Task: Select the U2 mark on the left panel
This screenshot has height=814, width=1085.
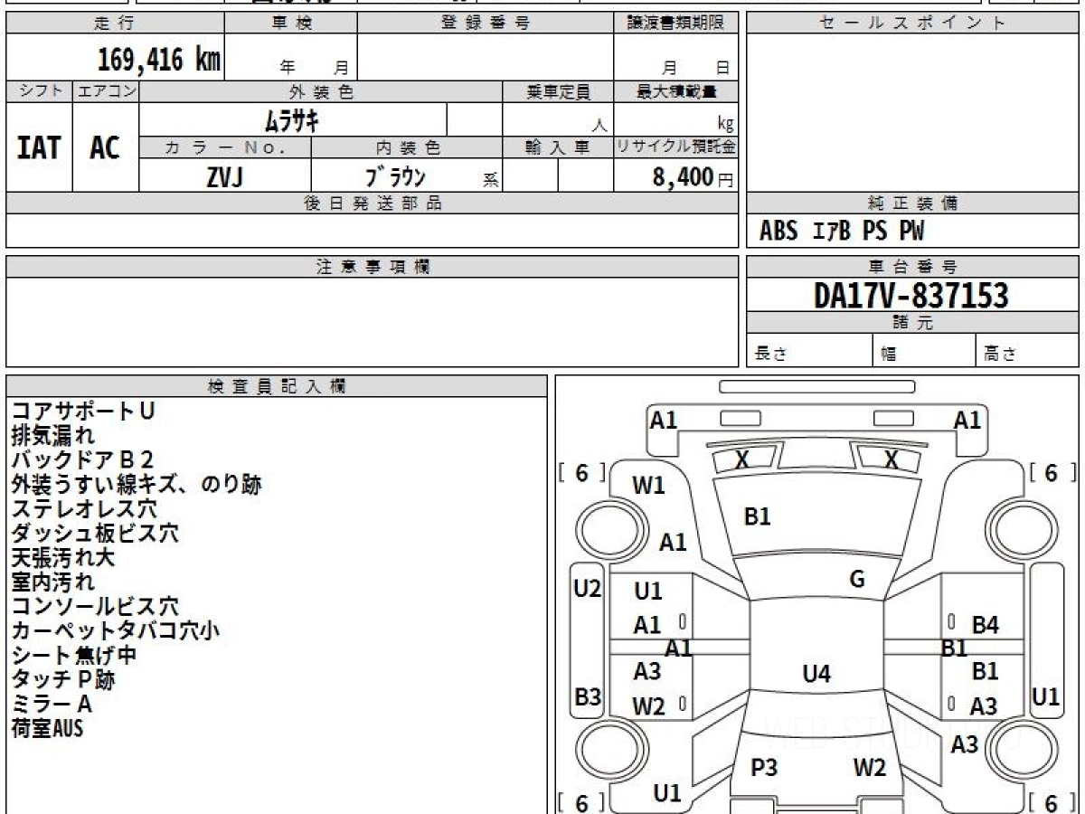Action: [x=588, y=590]
